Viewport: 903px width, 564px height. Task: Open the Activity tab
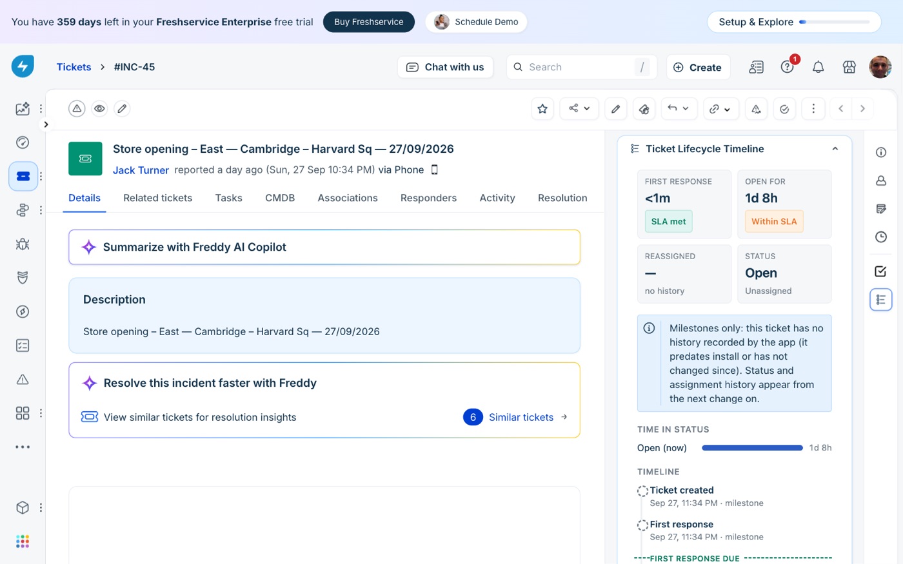pos(497,198)
